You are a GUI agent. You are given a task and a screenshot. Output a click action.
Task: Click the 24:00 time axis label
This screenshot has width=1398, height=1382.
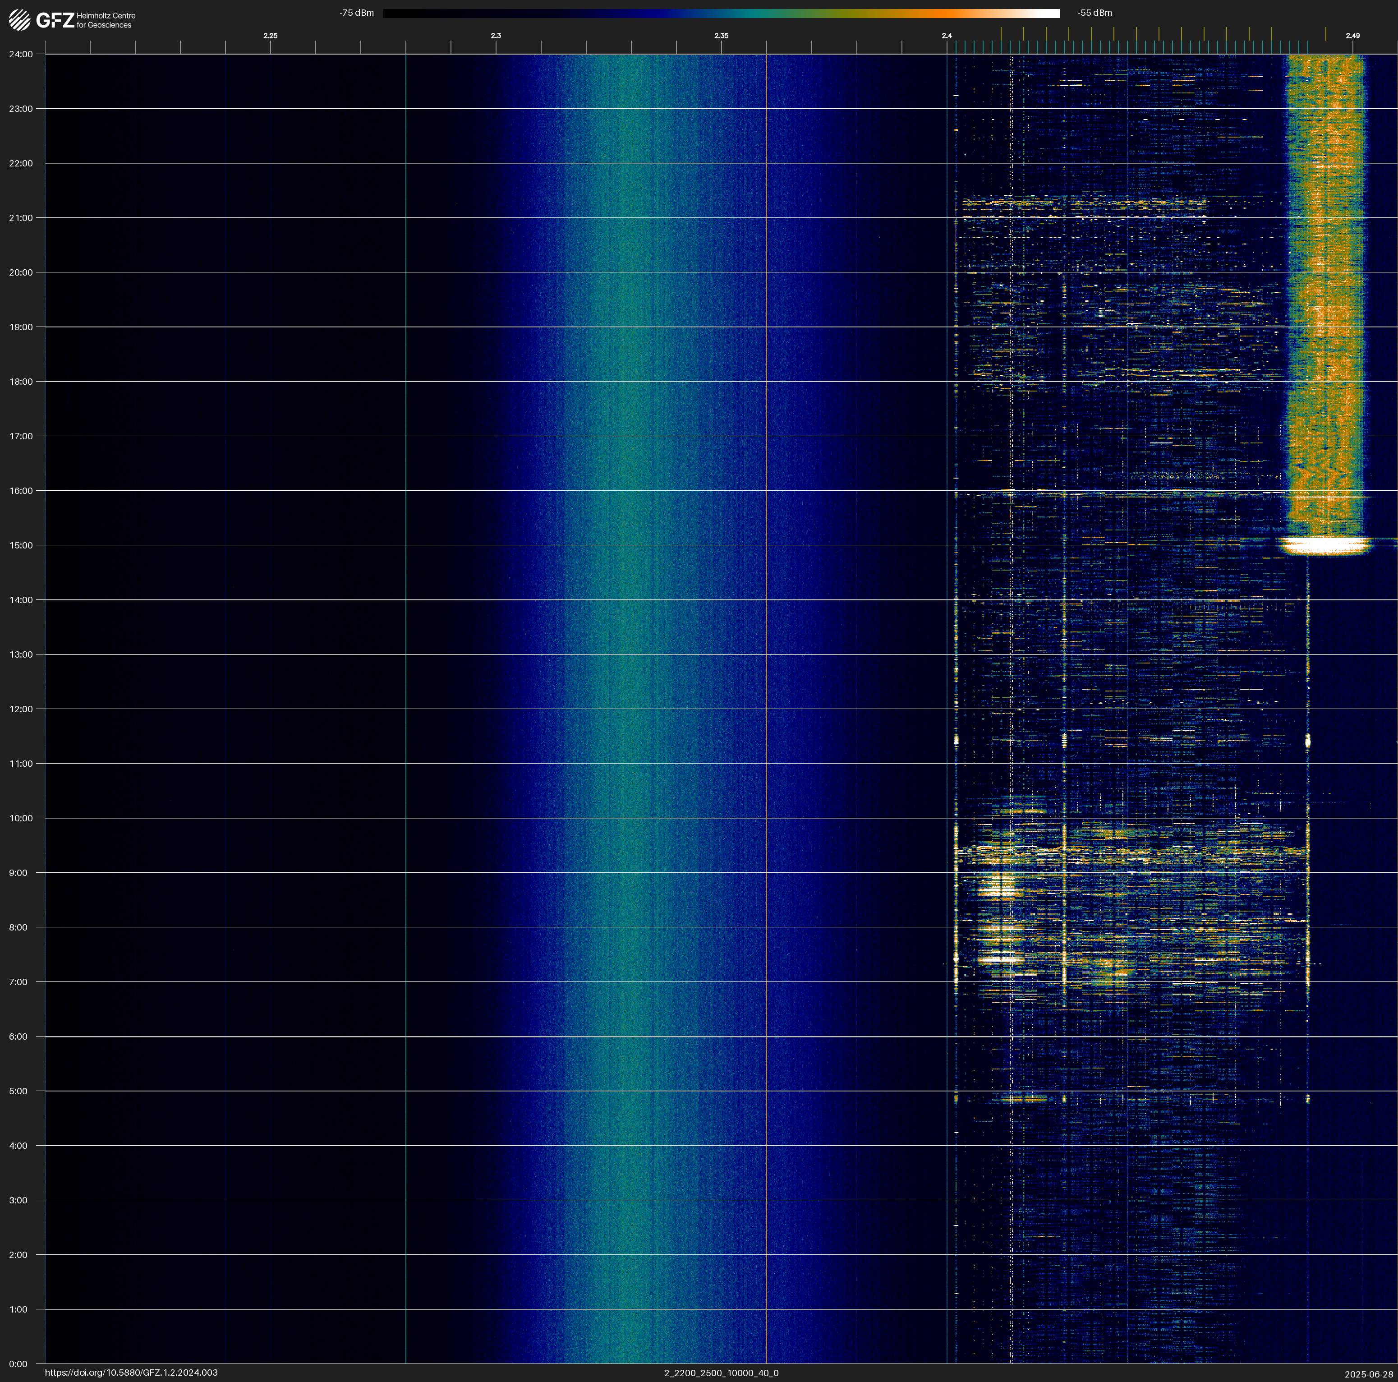coord(21,54)
